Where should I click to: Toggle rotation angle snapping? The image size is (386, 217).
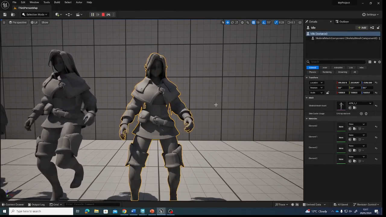tap(264, 22)
